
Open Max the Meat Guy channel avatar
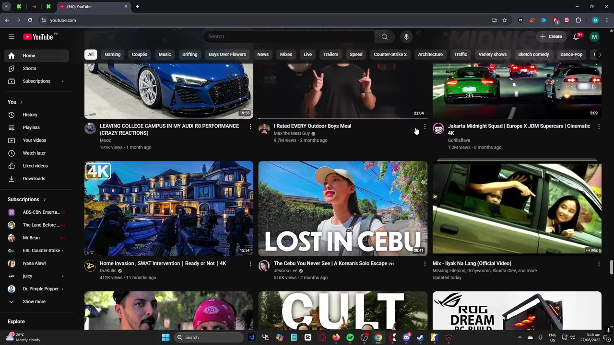click(x=264, y=128)
